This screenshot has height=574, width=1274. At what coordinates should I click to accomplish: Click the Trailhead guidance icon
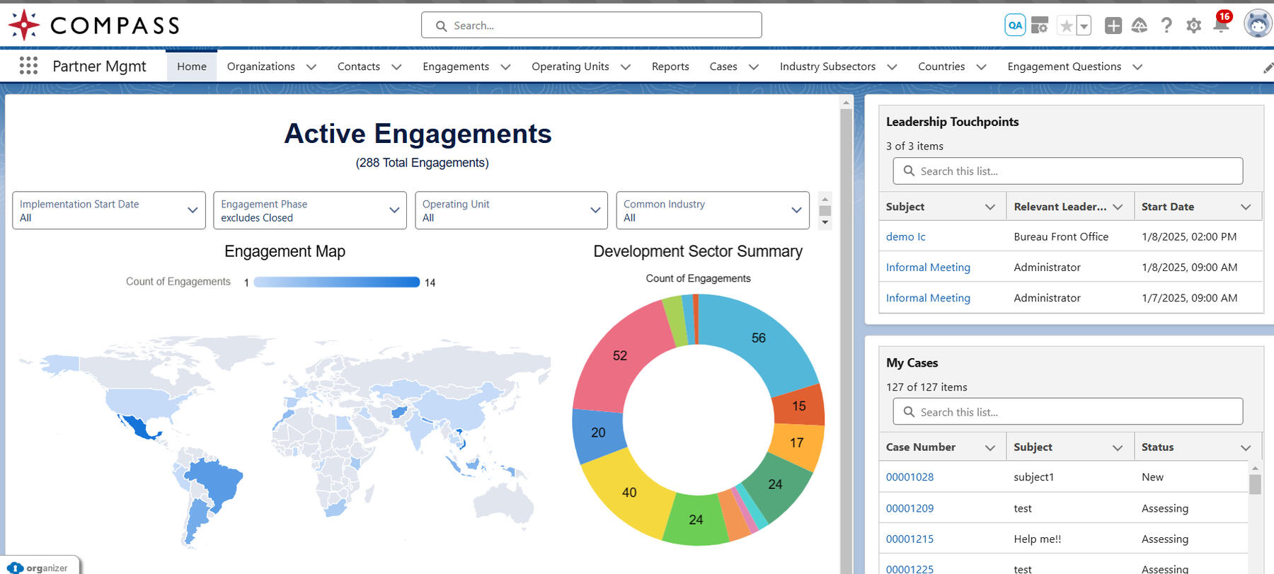pos(1139,25)
